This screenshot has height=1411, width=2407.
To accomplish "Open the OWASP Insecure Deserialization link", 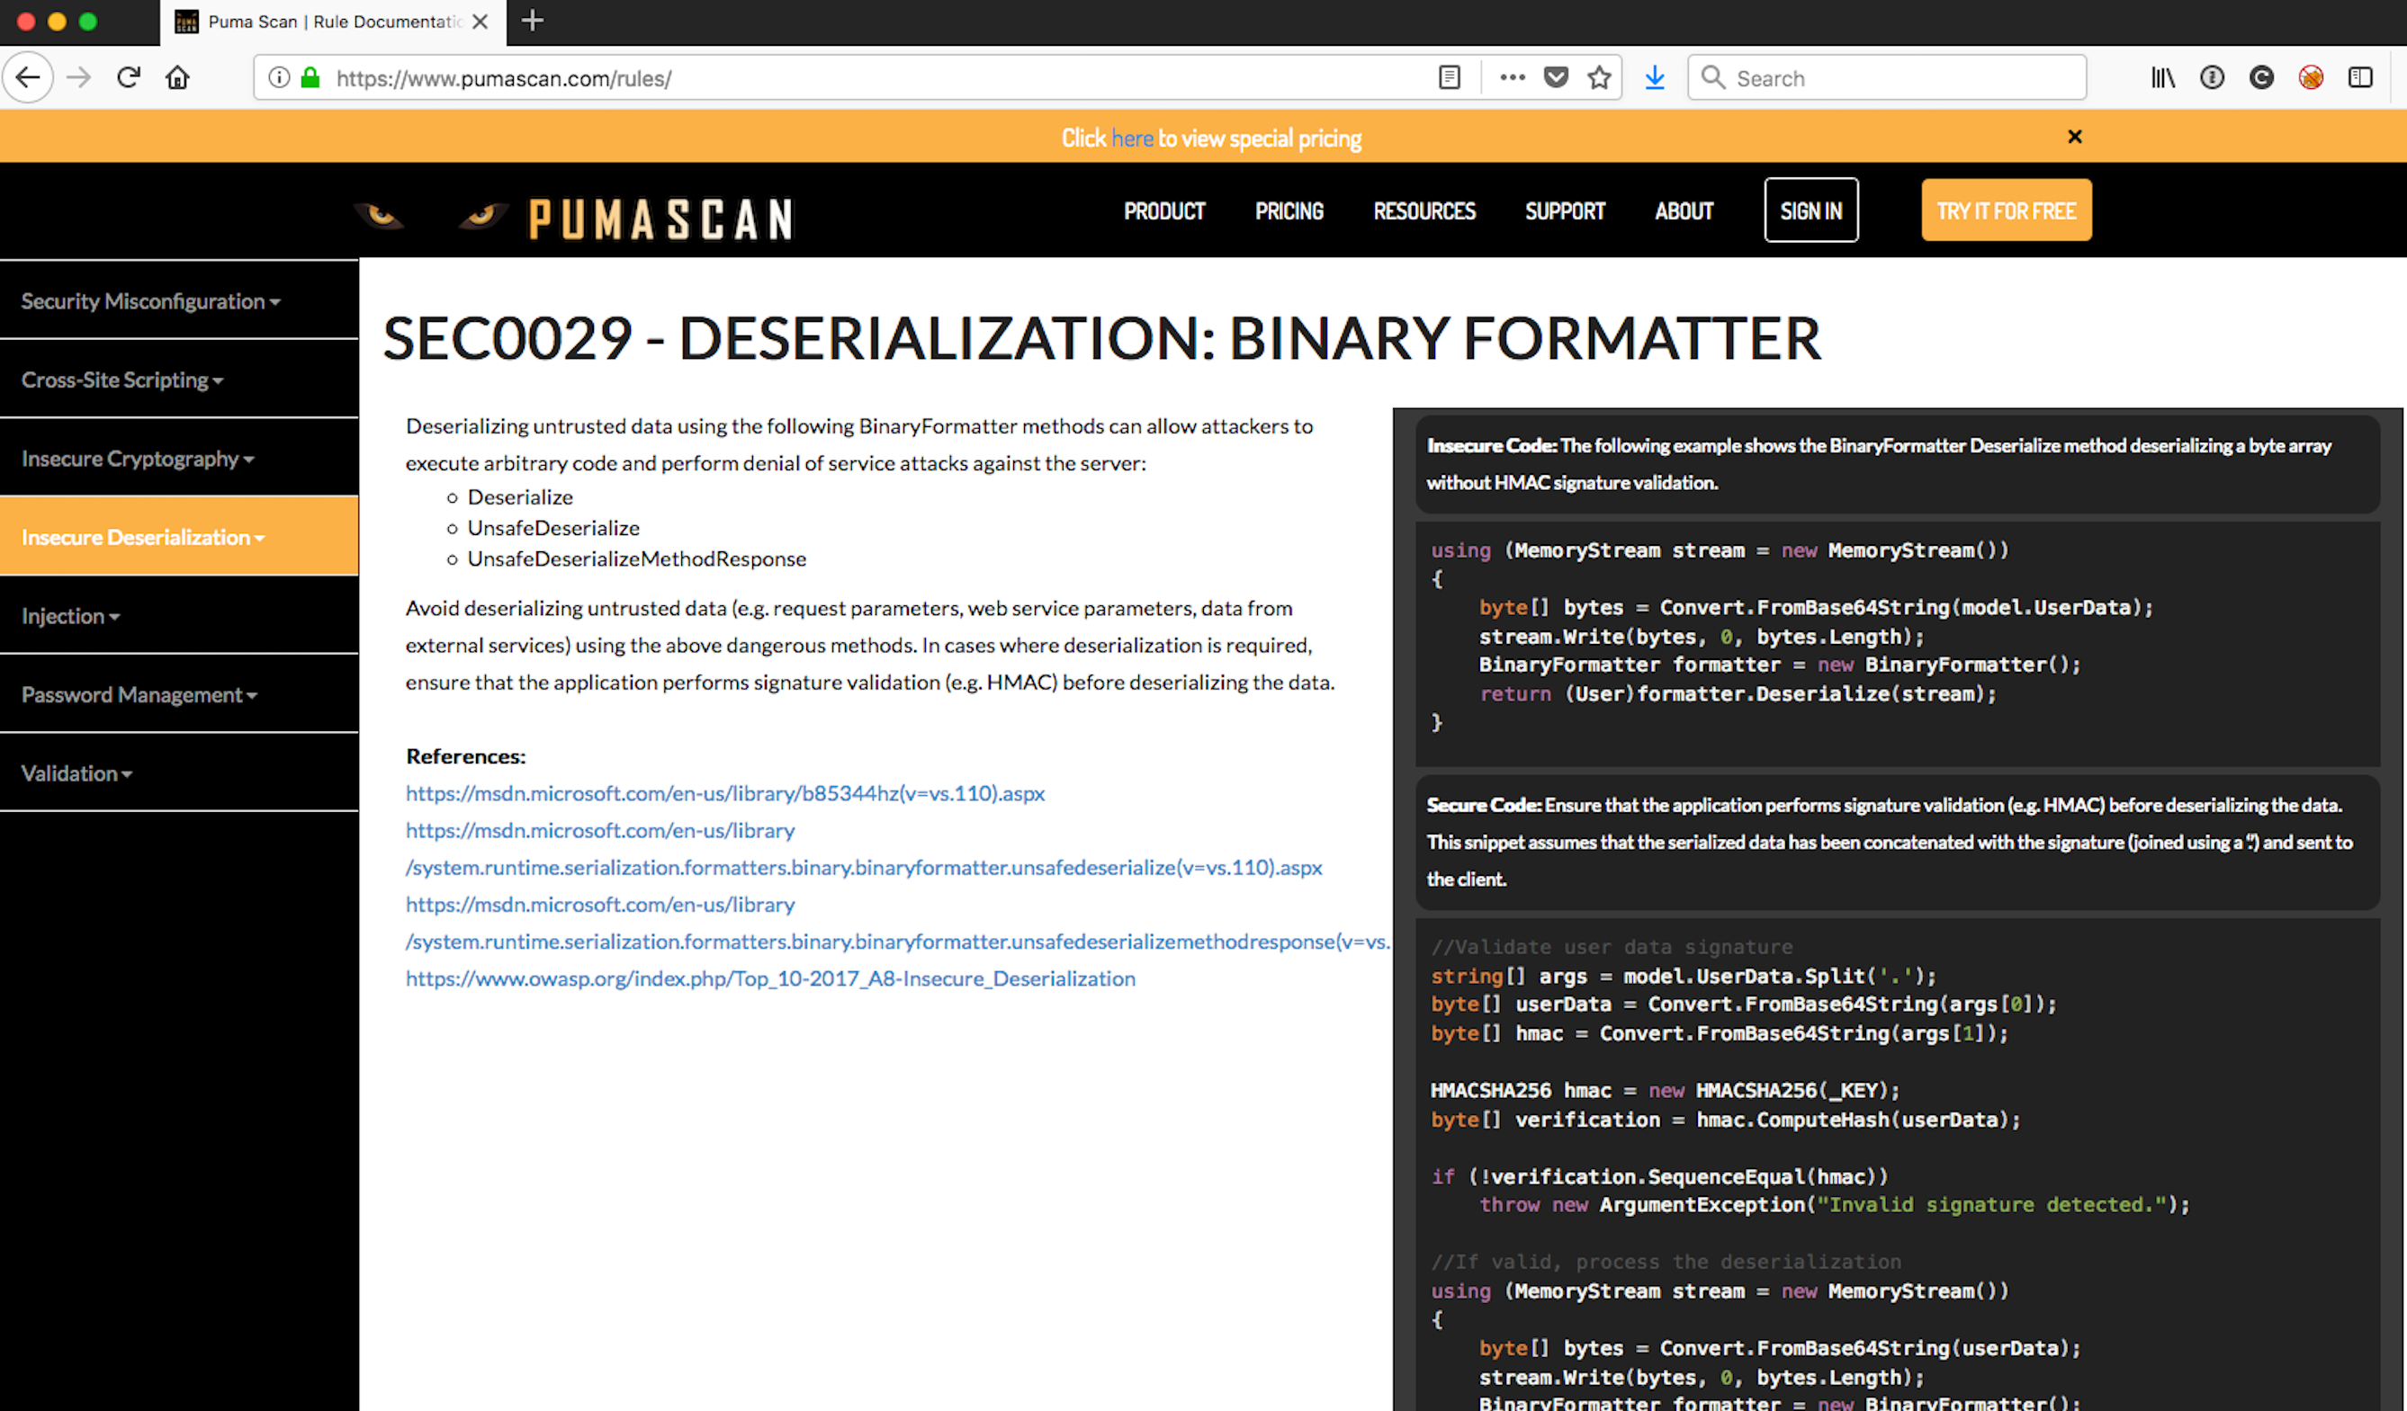I will click(x=770, y=978).
